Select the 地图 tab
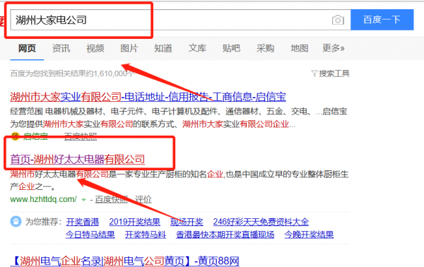 pyautogui.click(x=300, y=48)
